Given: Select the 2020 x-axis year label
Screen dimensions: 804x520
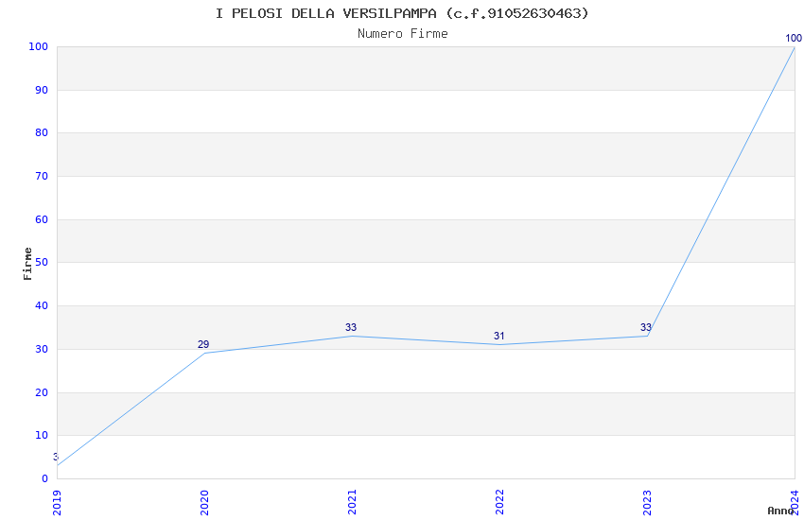Looking at the screenshot, I should (204, 502).
